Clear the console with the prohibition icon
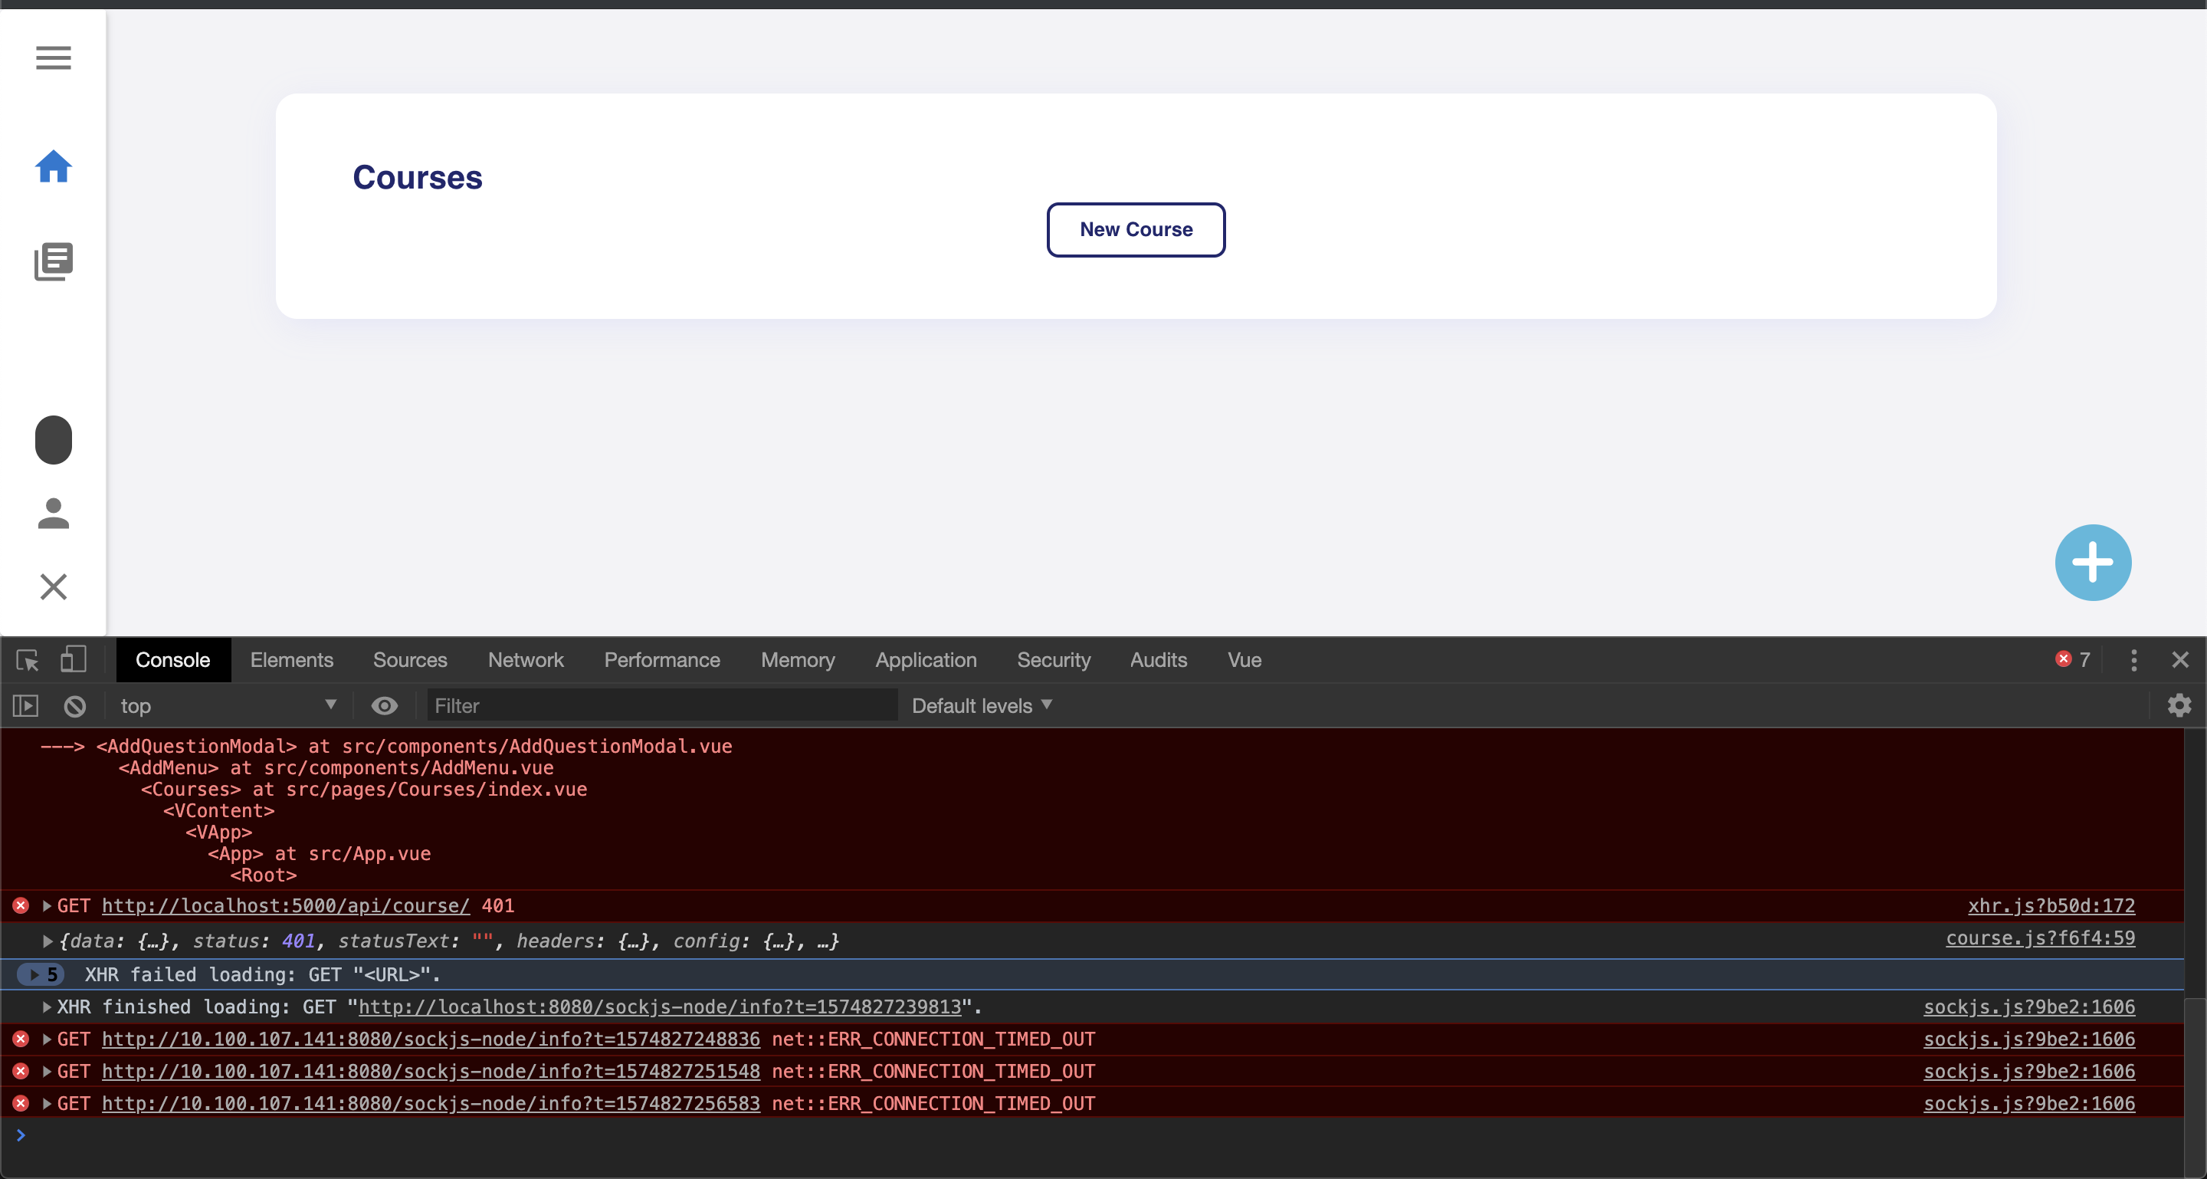This screenshot has height=1179, width=2207. (x=74, y=705)
